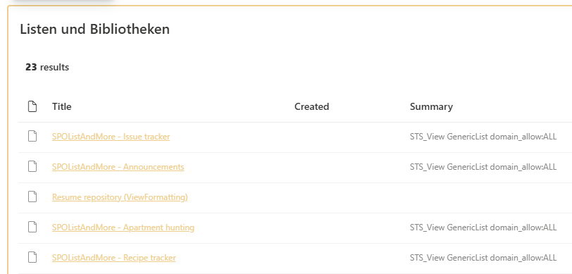
Task: Open SPOListAndMore - Recipe tracker link
Action: coord(114,258)
